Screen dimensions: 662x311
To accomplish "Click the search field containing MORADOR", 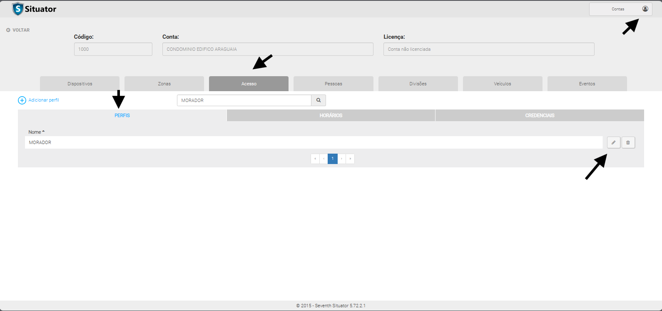I will 244,100.
